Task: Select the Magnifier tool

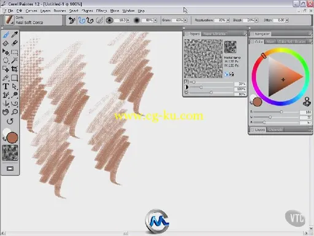Action: [x=14, y=112]
